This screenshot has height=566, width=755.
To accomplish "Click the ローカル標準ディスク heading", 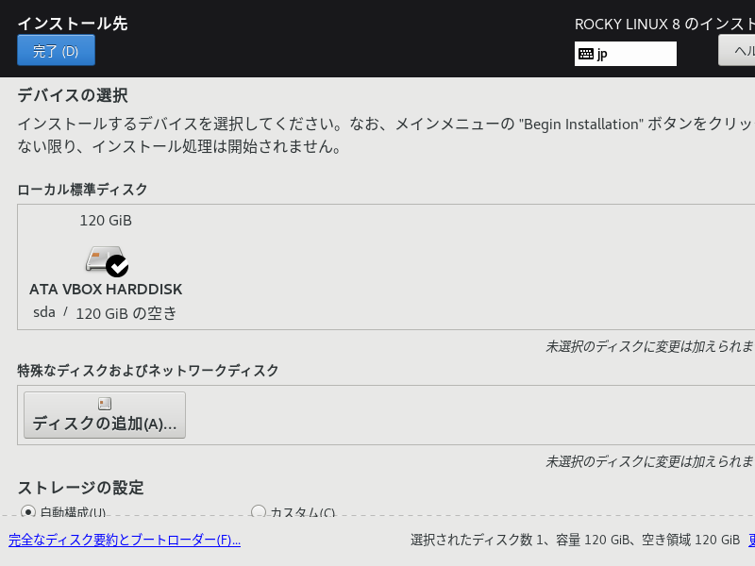I will click(x=82, y=190).
